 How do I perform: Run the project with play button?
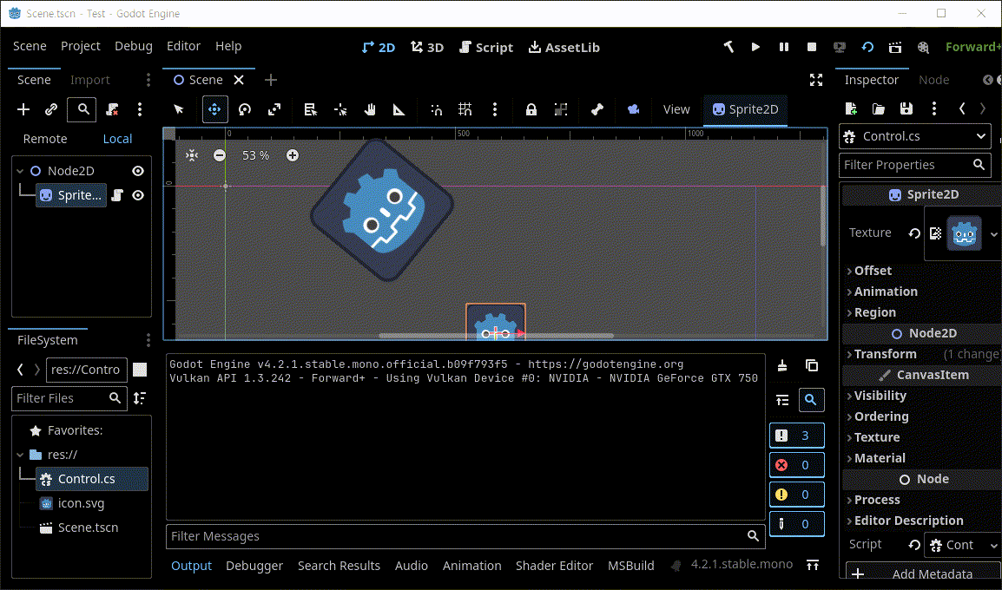pyautogui.click(x=755, y=47)
